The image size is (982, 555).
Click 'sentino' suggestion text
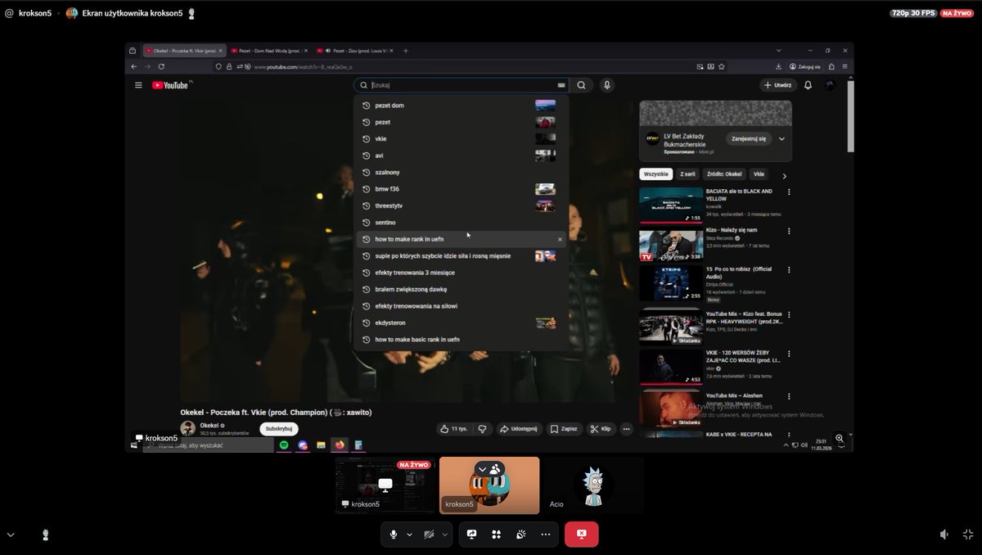385,223
